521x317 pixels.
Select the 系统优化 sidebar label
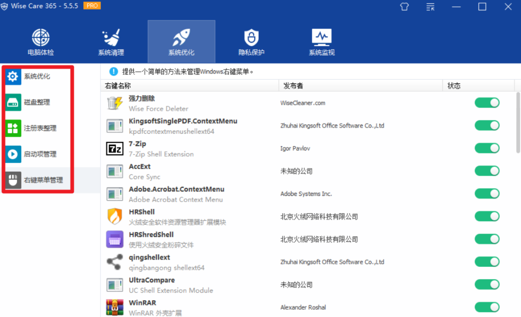(x=37, y=76)
